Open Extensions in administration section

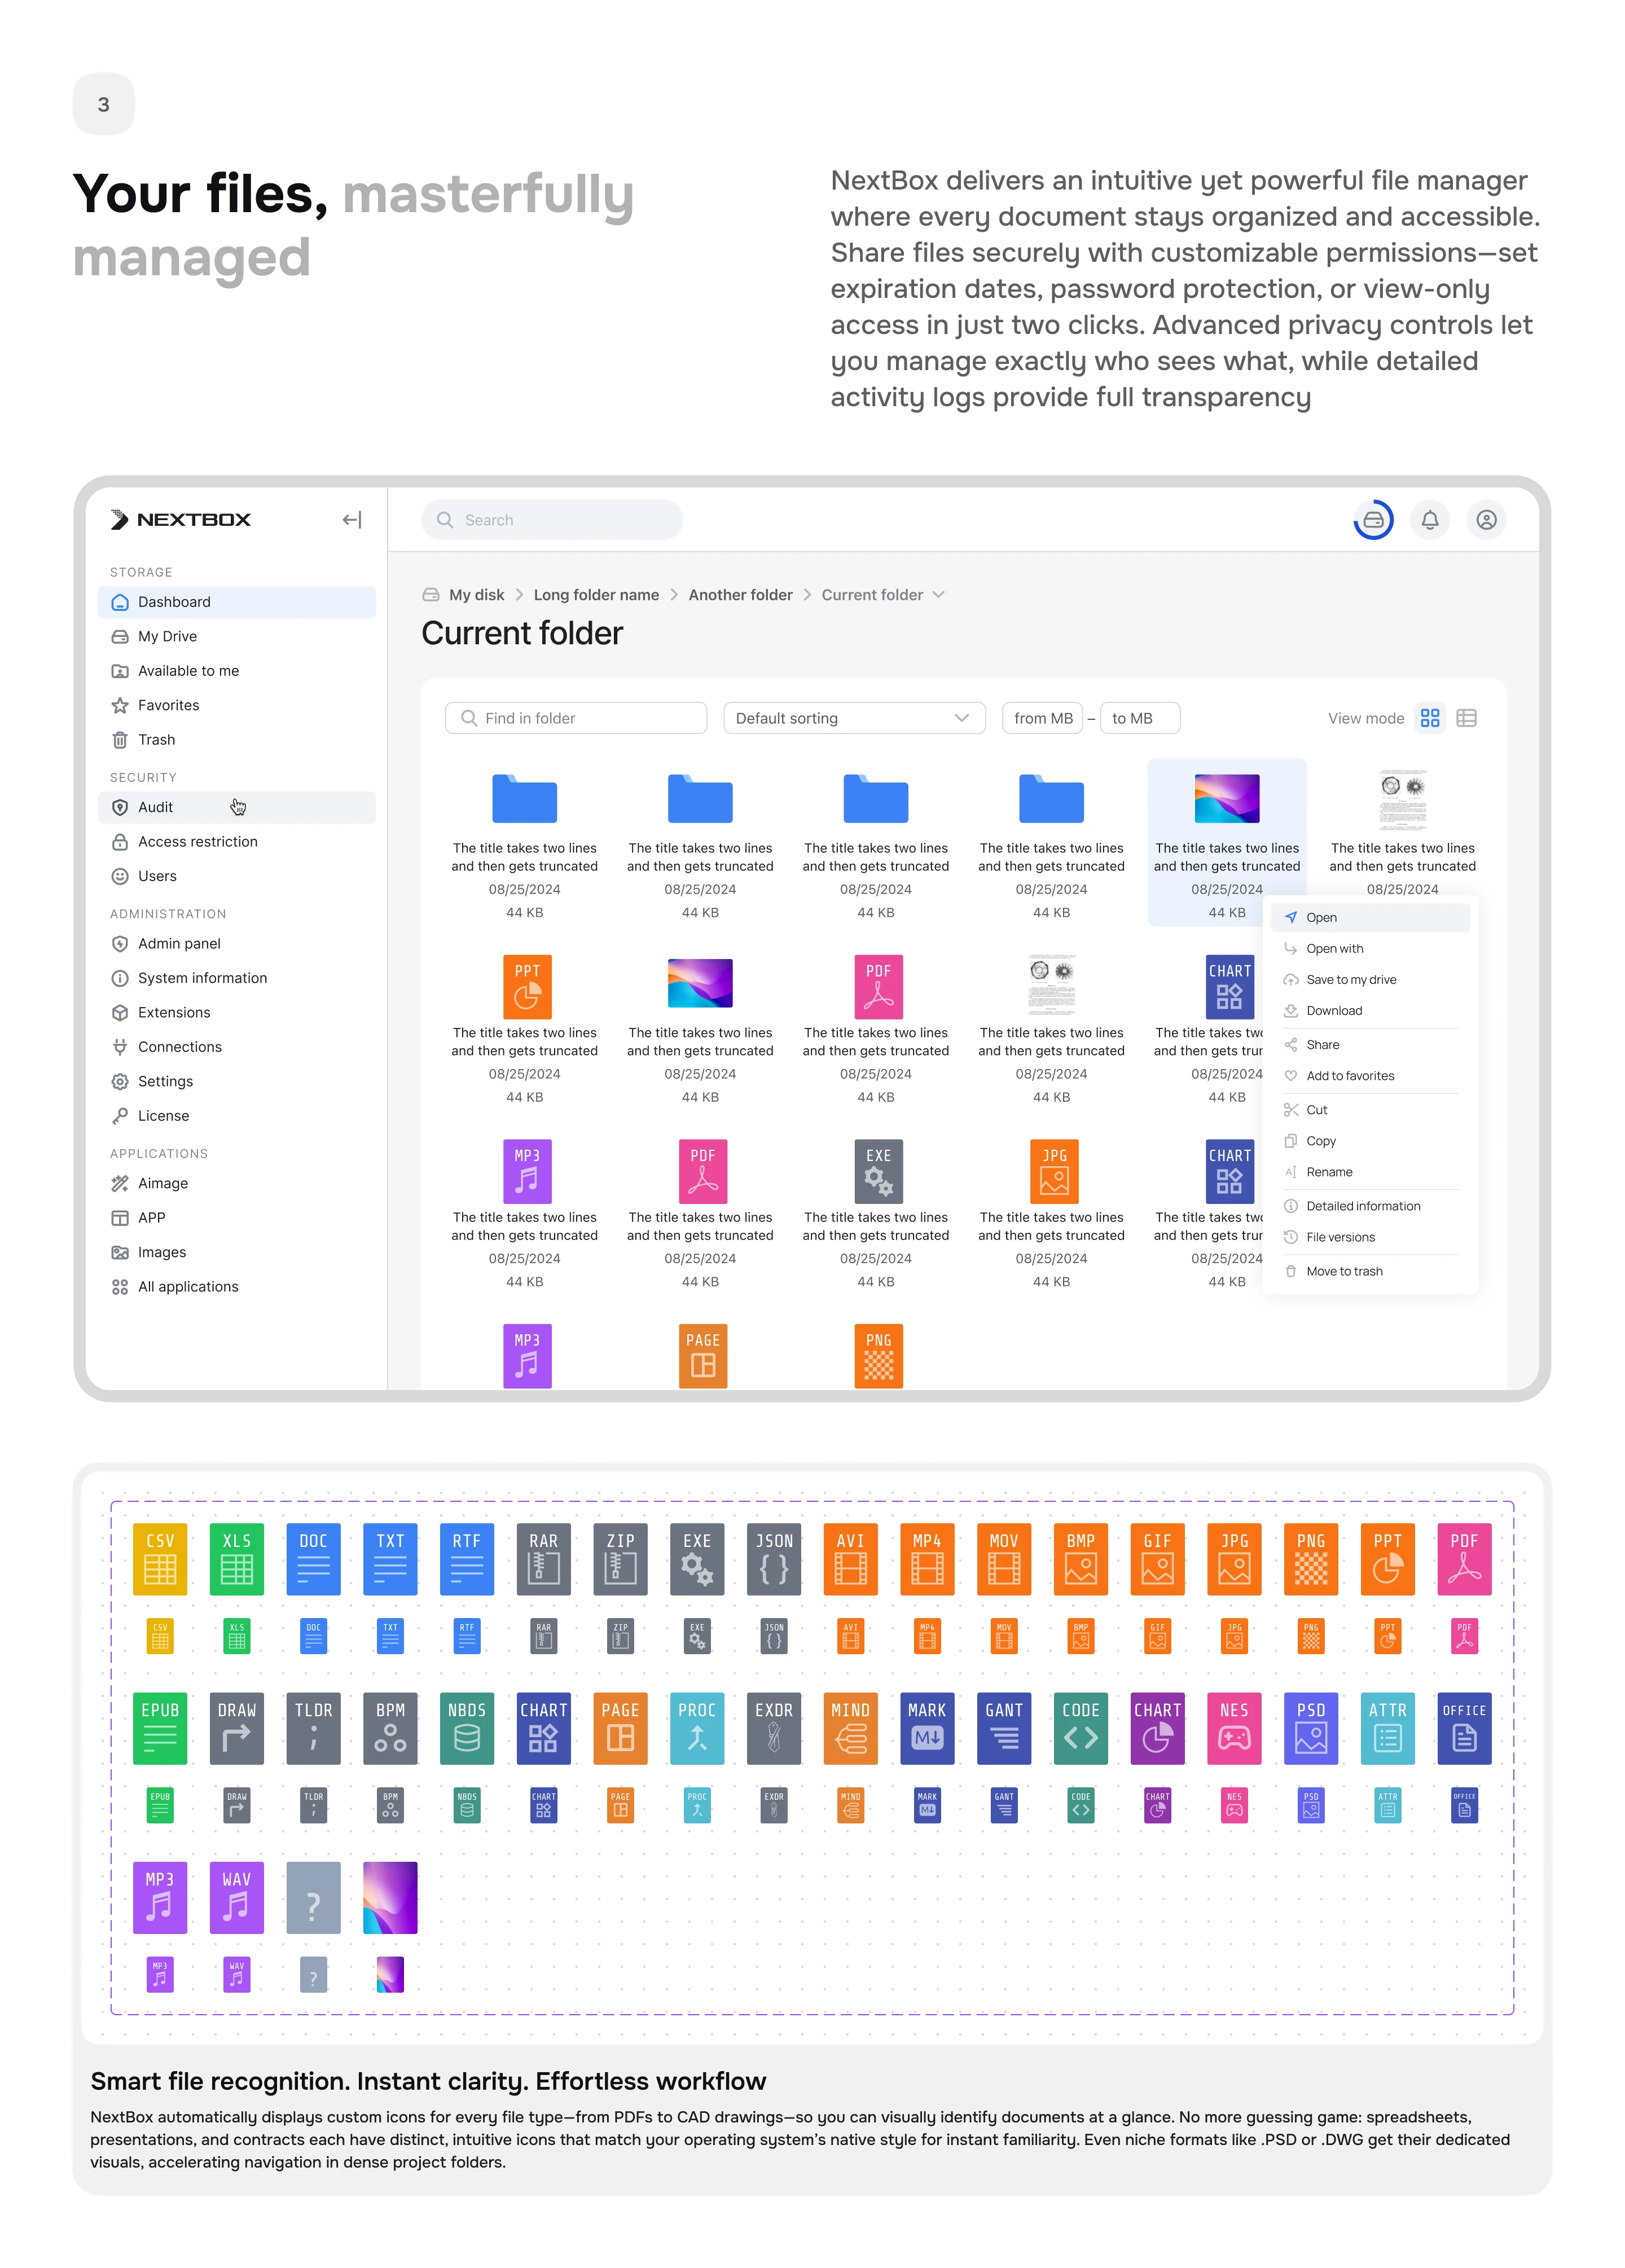pyautogui.click(x=174, y=1012)
